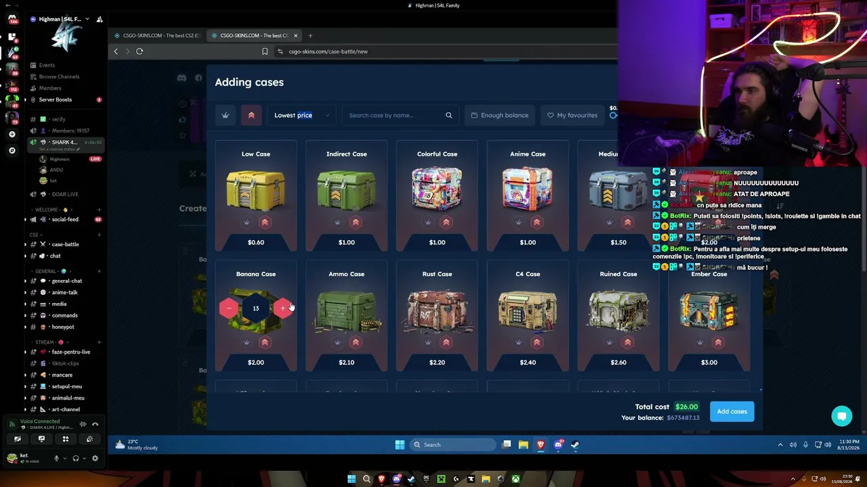This screenshot has height=487, width=867.
Task: Open Members in the Discord sidebar
Action: pyautogui.click(x=49, y=88)
